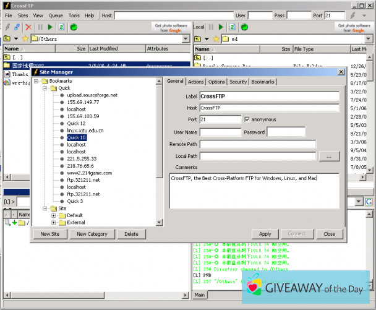Click the yellow star bookmark icon beside /Others

tap(26, 38)
